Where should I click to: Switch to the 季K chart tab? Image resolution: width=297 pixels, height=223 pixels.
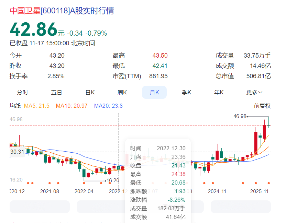pyautogui.click(x=187, y=92)
